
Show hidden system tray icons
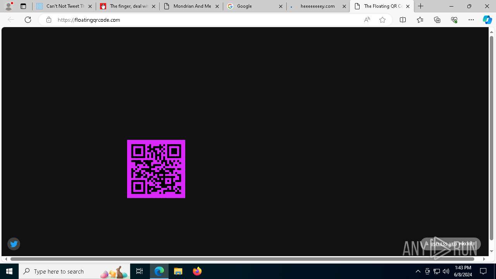point(418,271)
